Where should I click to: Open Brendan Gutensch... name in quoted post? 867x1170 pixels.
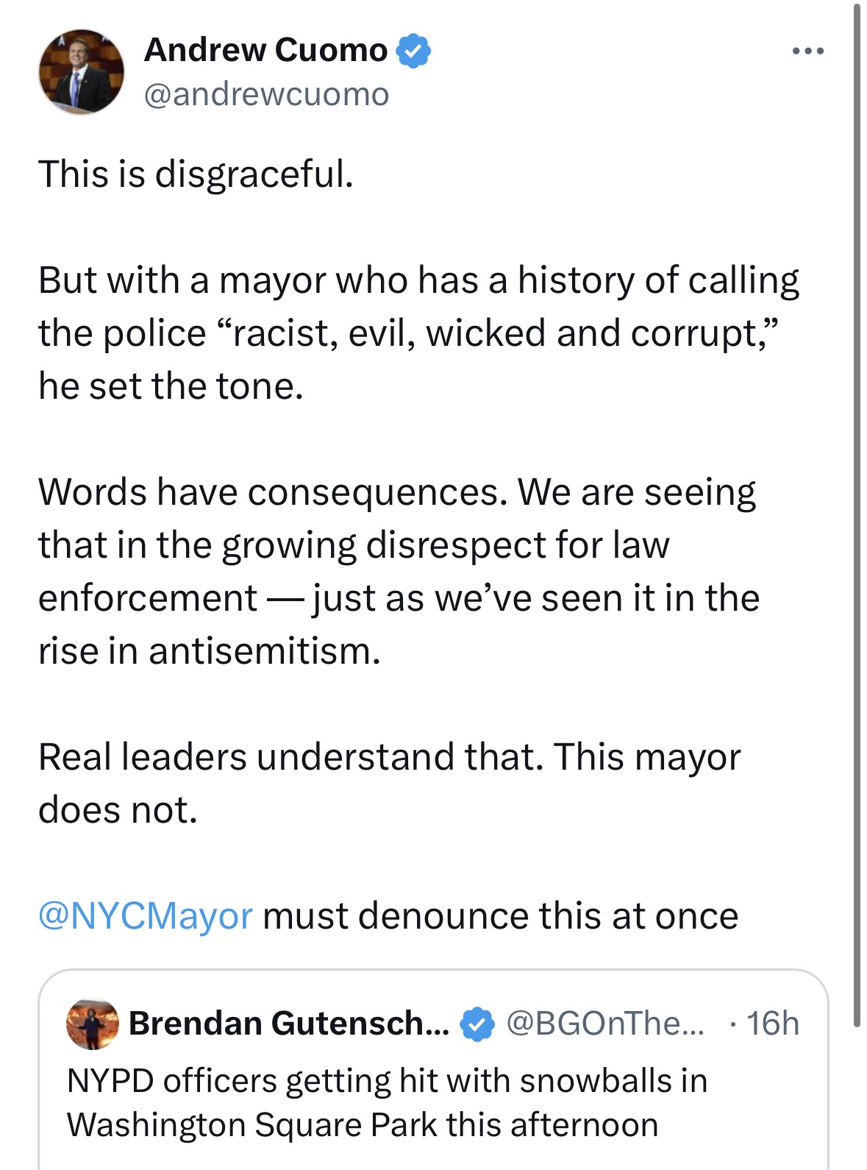(288, 1024)
